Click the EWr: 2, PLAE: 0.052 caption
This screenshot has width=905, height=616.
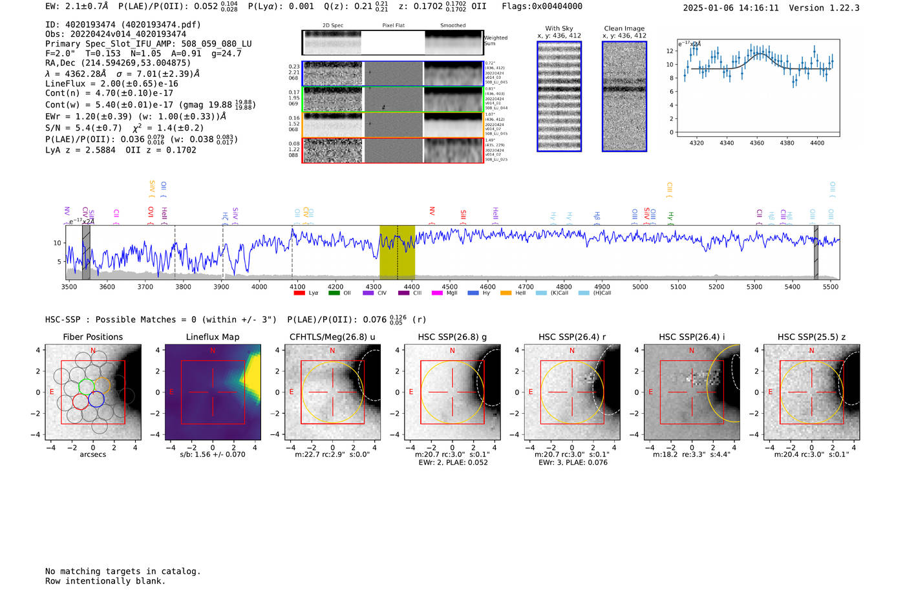tap(452, 463)
